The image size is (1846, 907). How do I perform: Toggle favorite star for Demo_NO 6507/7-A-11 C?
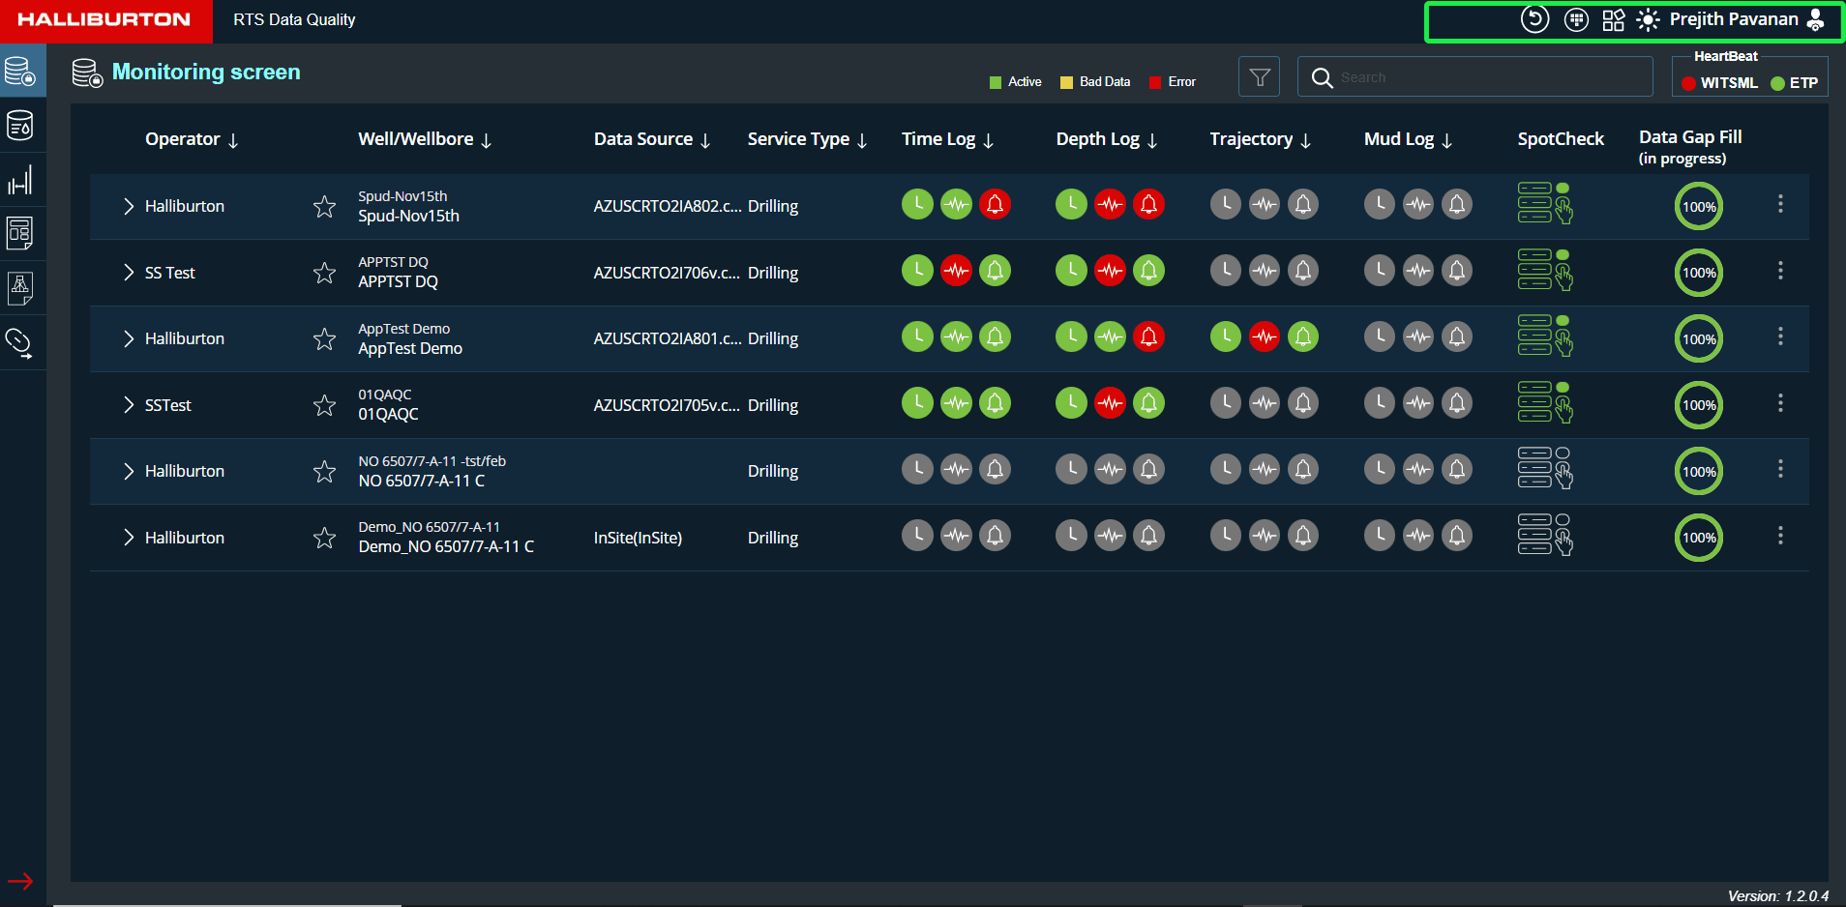[x=324, y=538]
